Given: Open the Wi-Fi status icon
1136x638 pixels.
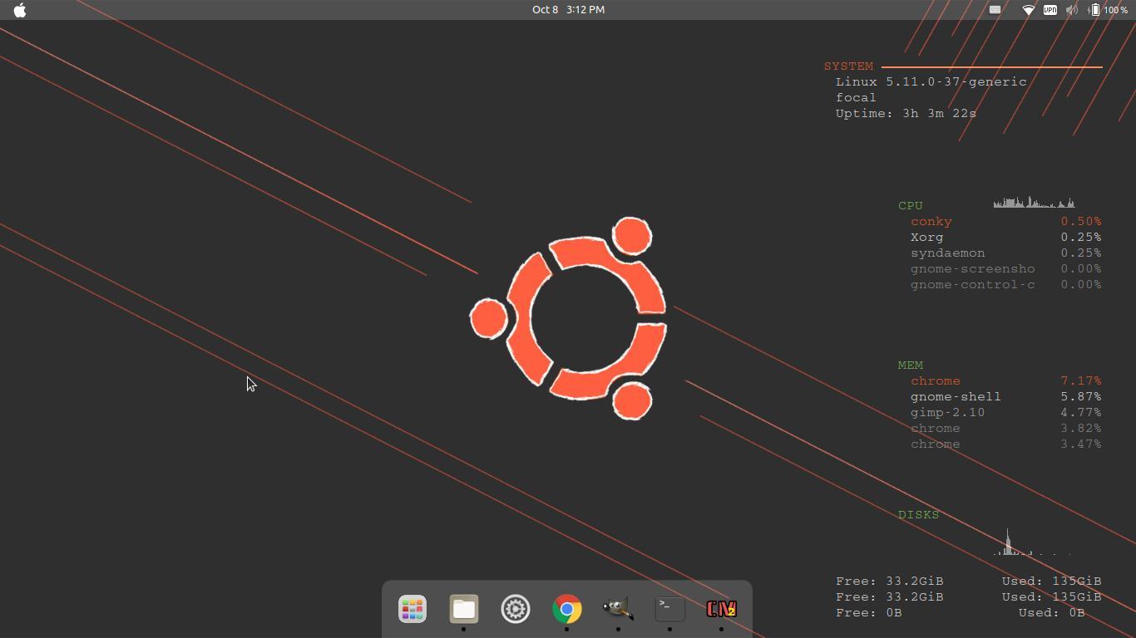Looking at the screenshot, I should [x=1028, y=10].
